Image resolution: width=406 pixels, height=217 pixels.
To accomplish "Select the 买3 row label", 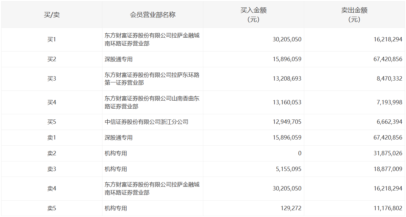I will (51, 79).
